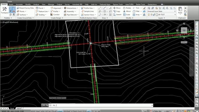Screen dimensions: 199x112
Task: Expand the Points dropdown
Action: pyautogui.click(x=25, y=12)
